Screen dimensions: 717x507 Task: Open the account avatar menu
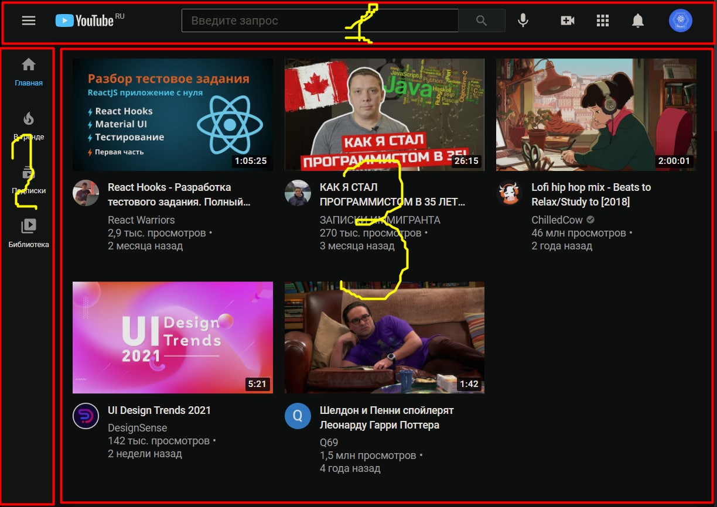[x=681, y=20]
